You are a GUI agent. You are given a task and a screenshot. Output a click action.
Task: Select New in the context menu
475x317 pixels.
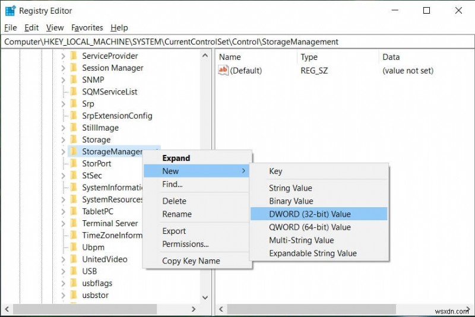197,171
